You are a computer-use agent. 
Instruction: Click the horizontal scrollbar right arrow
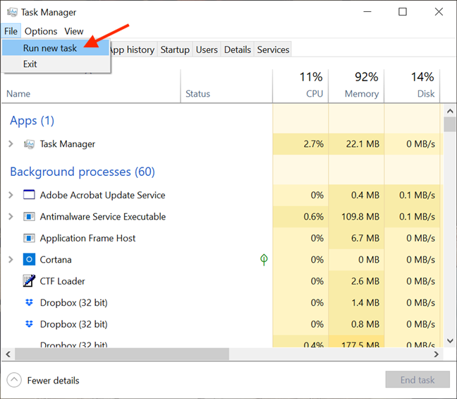pyautogui.click(x=436, y=354)
